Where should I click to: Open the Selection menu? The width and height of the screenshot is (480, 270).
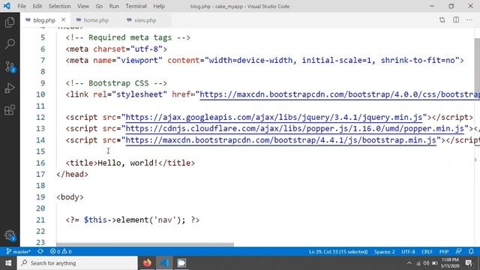coord(59,6)
